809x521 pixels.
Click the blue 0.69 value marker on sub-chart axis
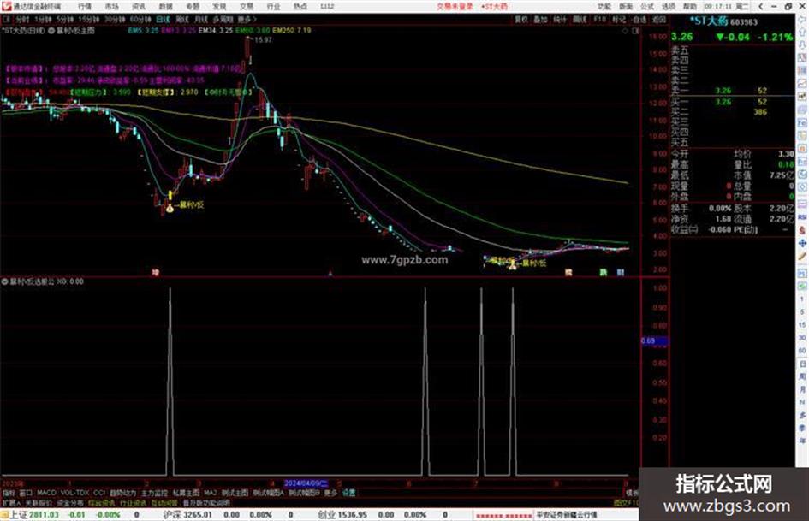654,341
